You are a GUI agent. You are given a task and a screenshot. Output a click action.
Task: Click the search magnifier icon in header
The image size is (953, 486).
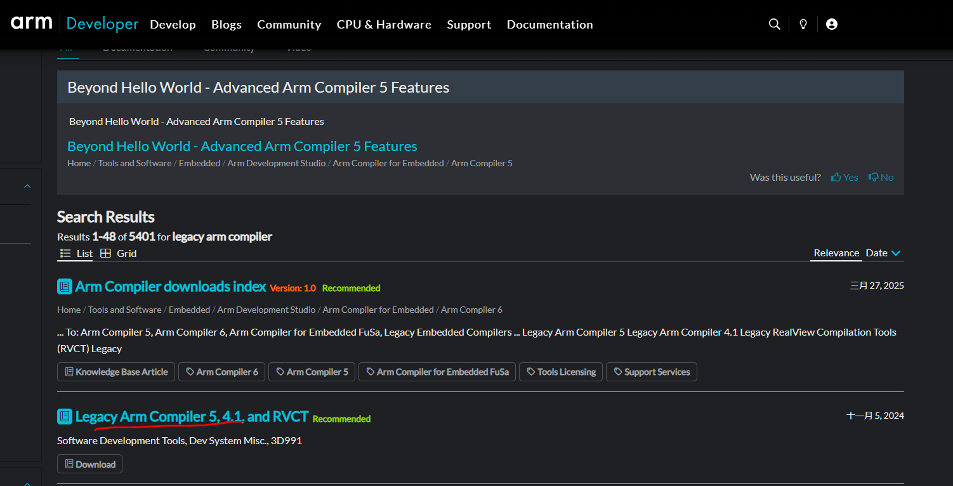[x=774, y=24]
